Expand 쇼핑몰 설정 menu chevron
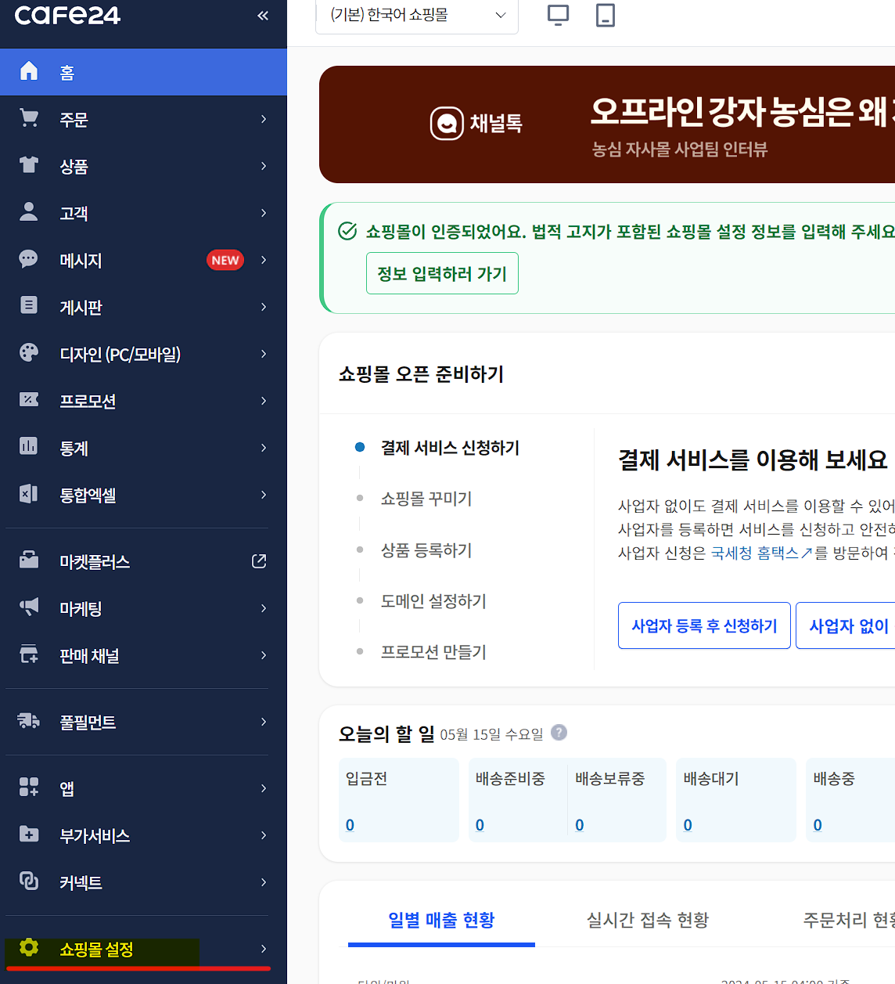The width and height of the screenshot is (895, 984). tap(264, 949)
